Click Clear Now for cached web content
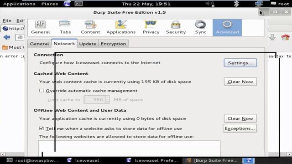The height and width of the screenshot is (164, 292). [240, 82]
